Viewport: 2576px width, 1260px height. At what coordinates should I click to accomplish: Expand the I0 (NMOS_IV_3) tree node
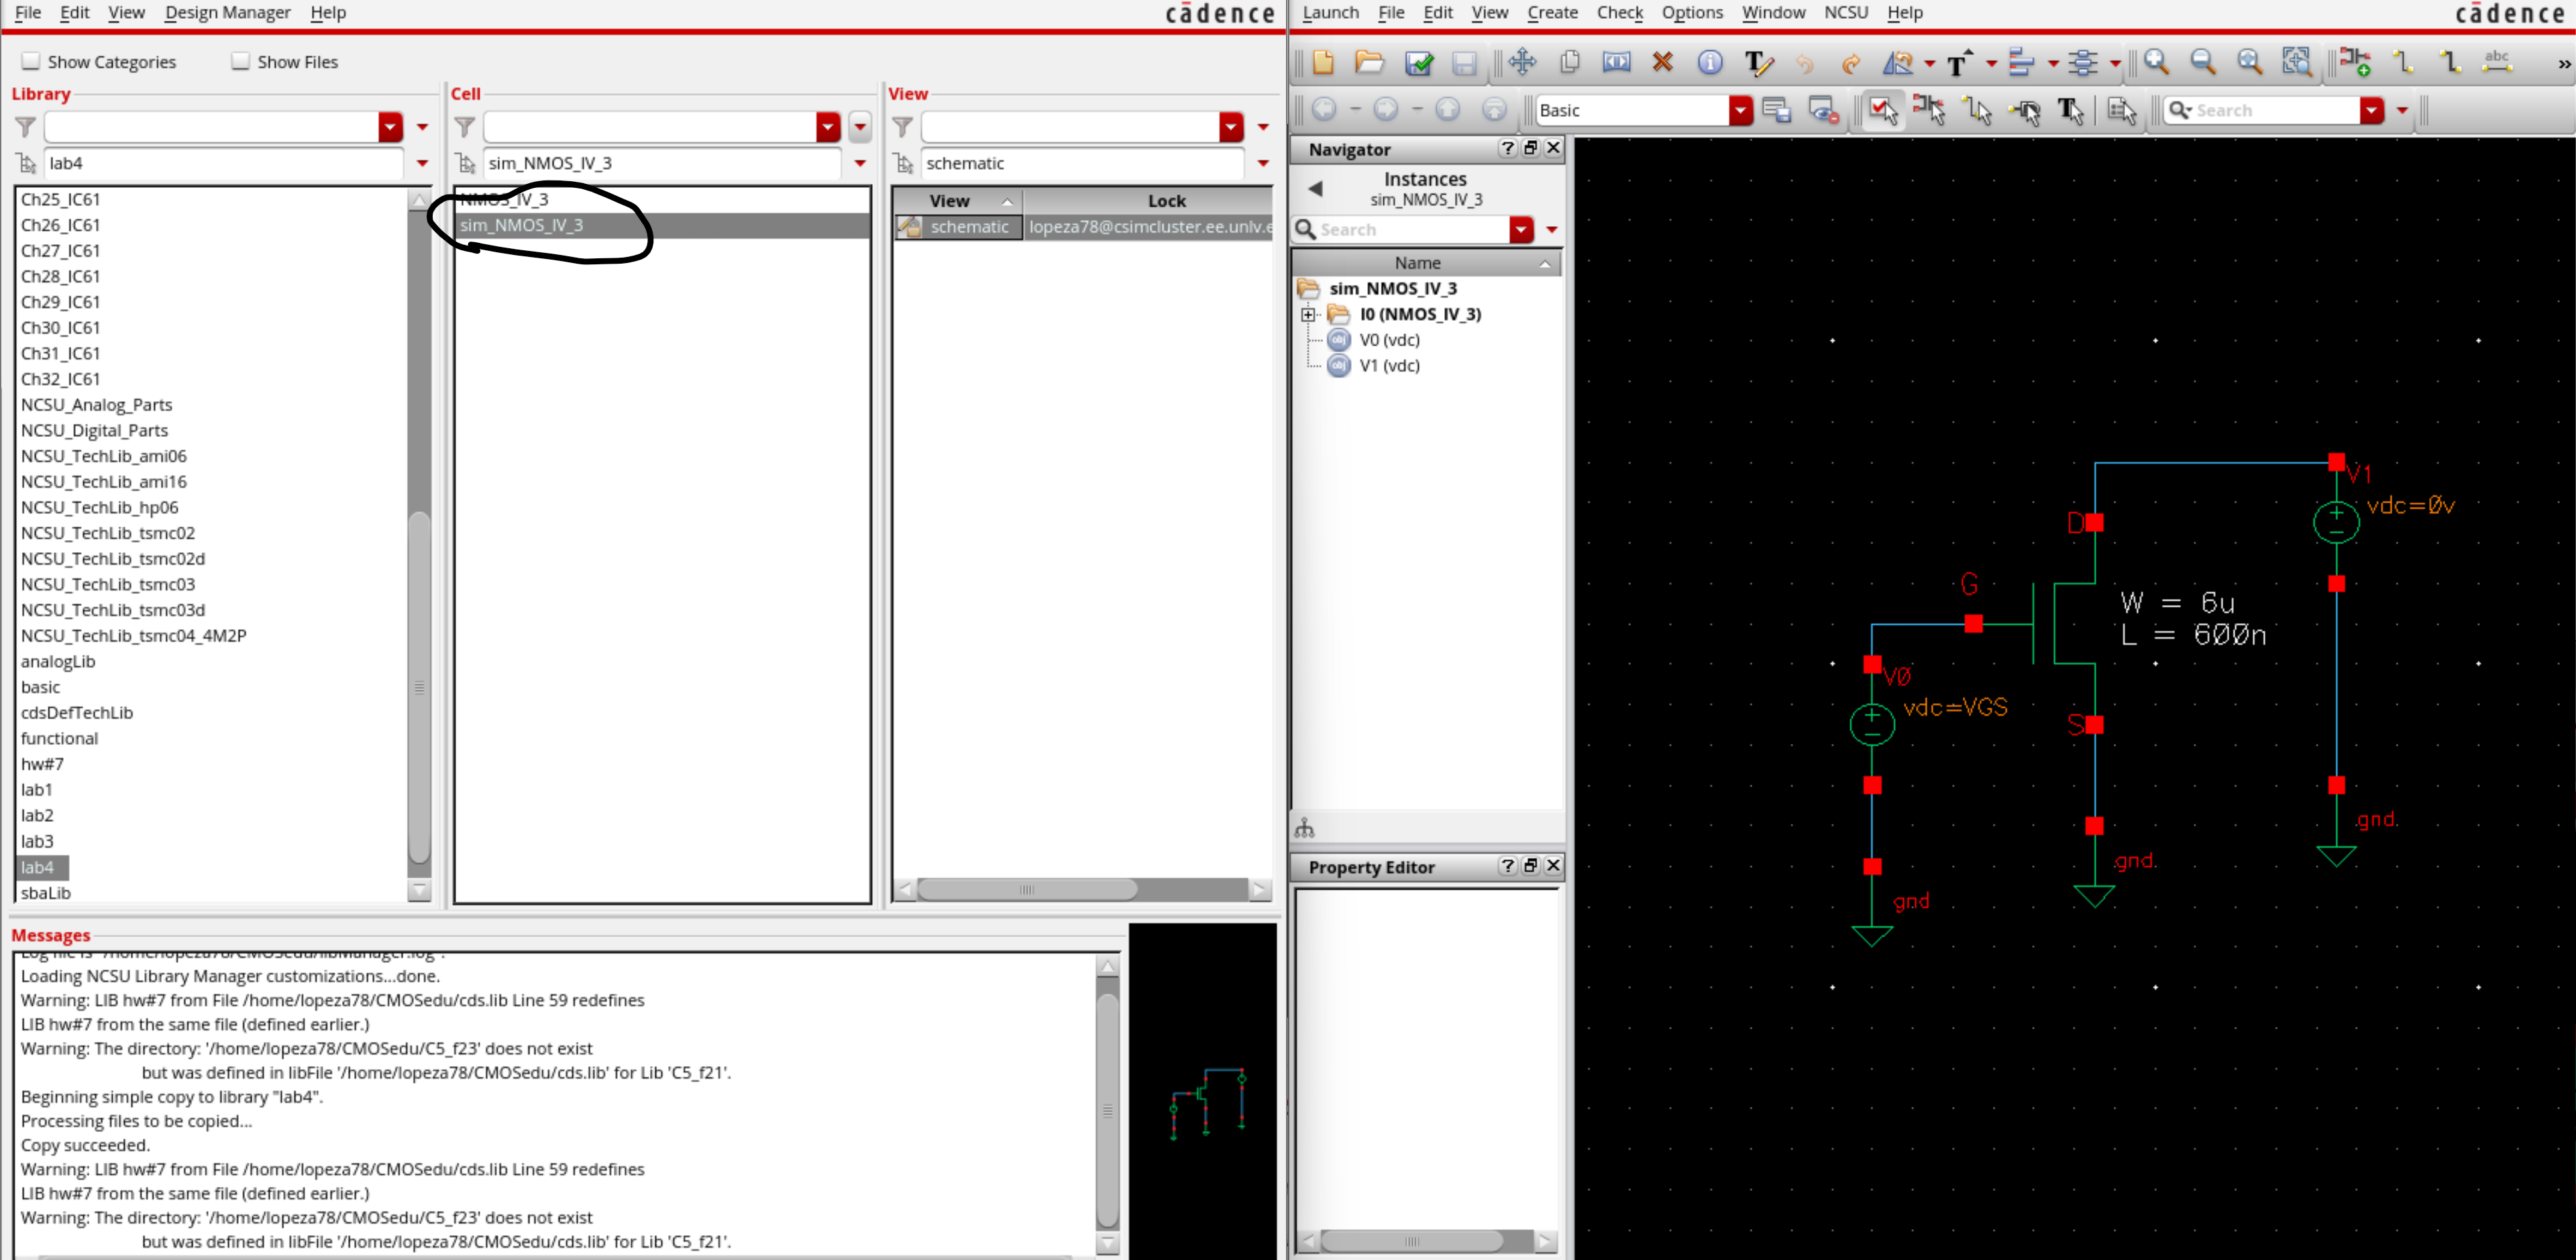point(1307,314)
